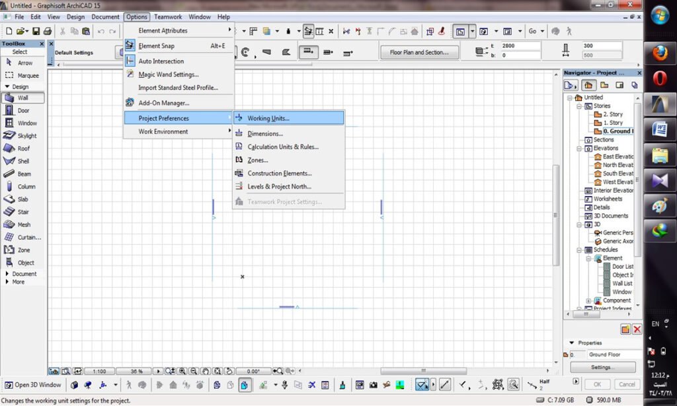This screenshot has height=406, width=677.
Task: Toggle Auto Intersection in Options menu
Action: click(x=161, y=61)
